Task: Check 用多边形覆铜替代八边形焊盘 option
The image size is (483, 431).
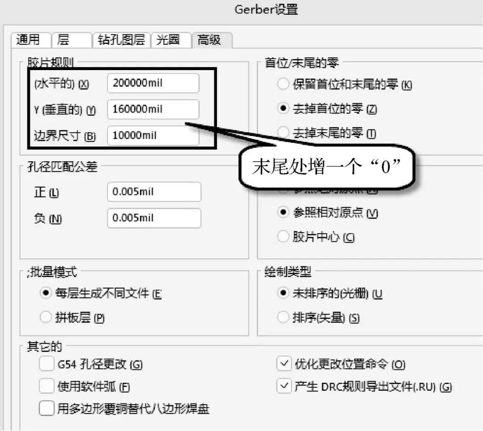Action: coord(46,408)
